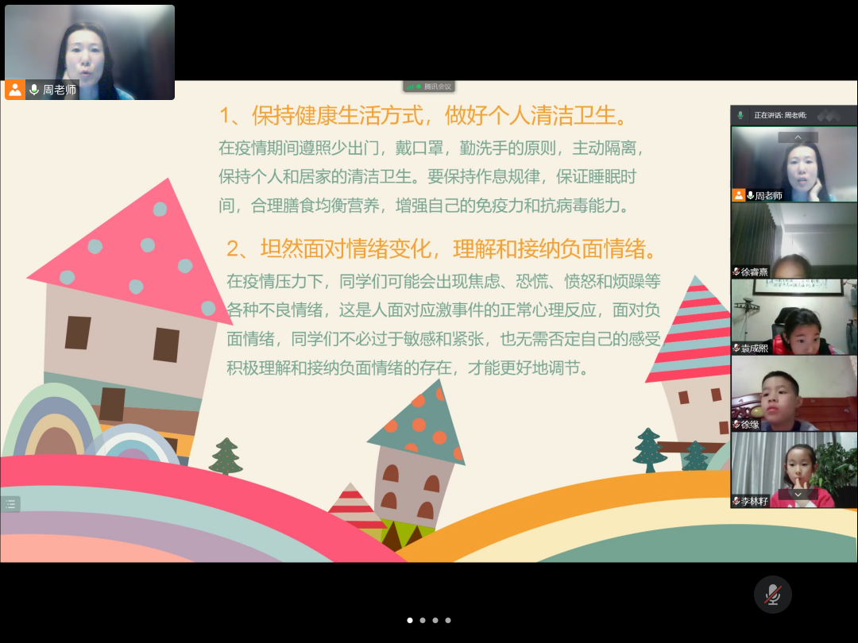Click the mic icon in side panel 周老师 tile
Viewport: 858px width, 643px height.
coord(750,195)
